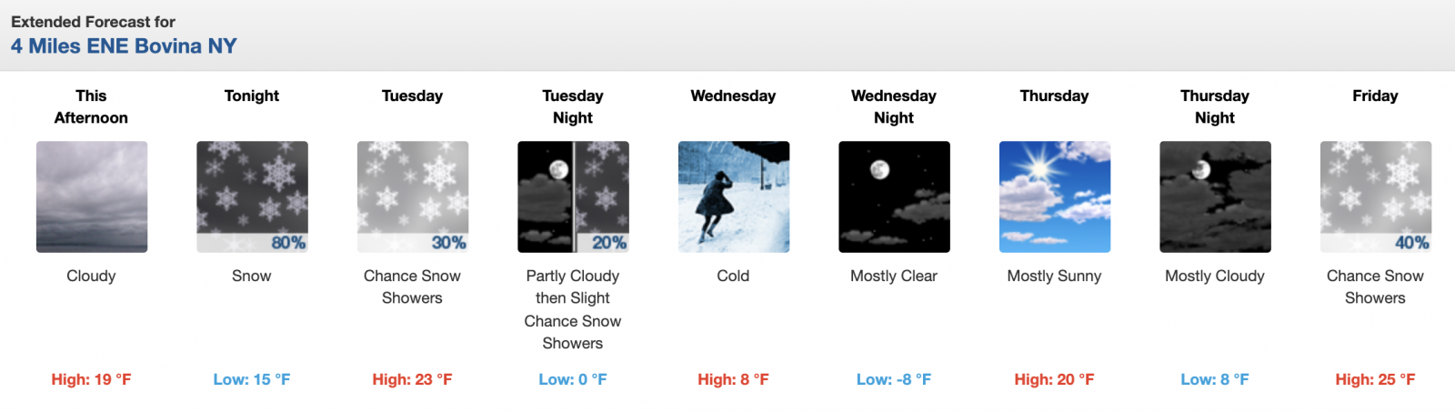1455x412 pixels.
Task: Click the 4 Miles ENE Bovina NY heading
Action: (124, 46)
